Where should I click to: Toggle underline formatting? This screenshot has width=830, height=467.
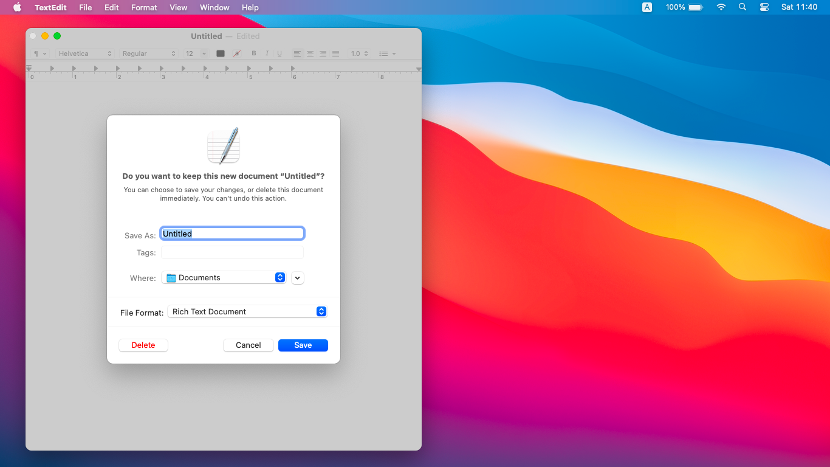[280, 54]
